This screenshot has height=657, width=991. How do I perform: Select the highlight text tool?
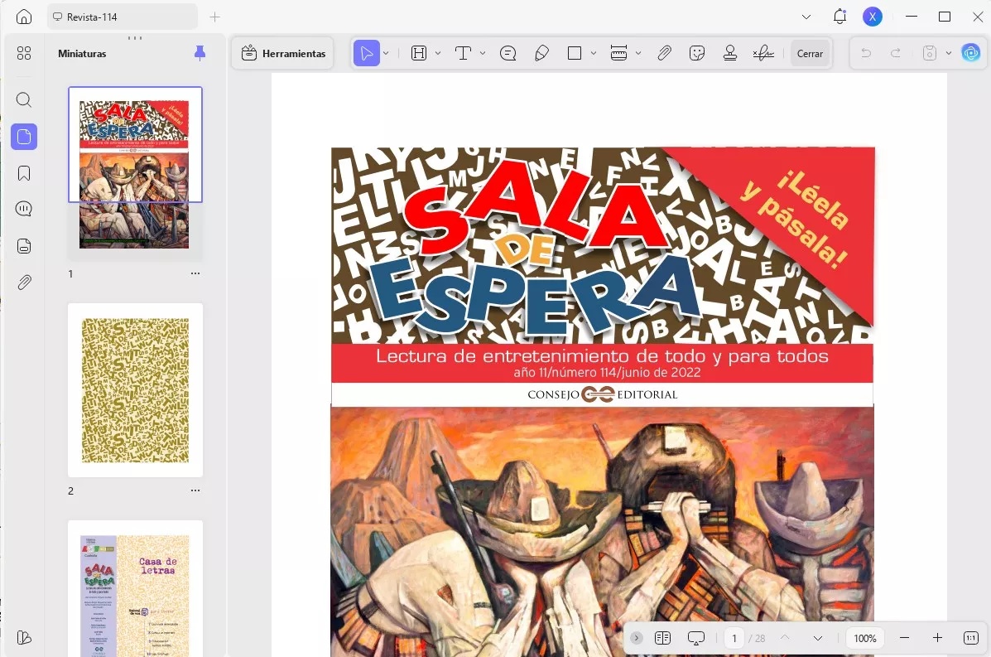[419, 54]
